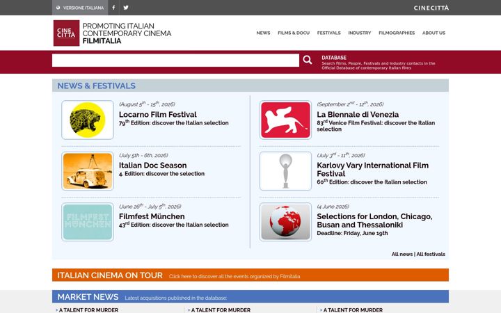The height and width of the screenshot is (313, 501).
Task: Open the Italian Doc Season headline
Action: tap(152, 165)
